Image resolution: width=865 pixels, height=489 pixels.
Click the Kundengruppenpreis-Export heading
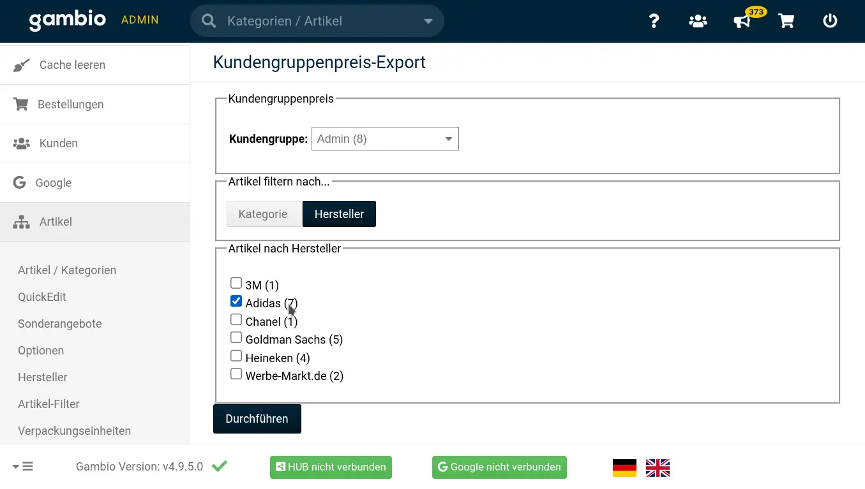point(319,62)
